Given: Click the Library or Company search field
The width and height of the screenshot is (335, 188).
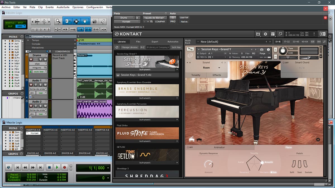Looking at the screenshot, I should point(158,47).
